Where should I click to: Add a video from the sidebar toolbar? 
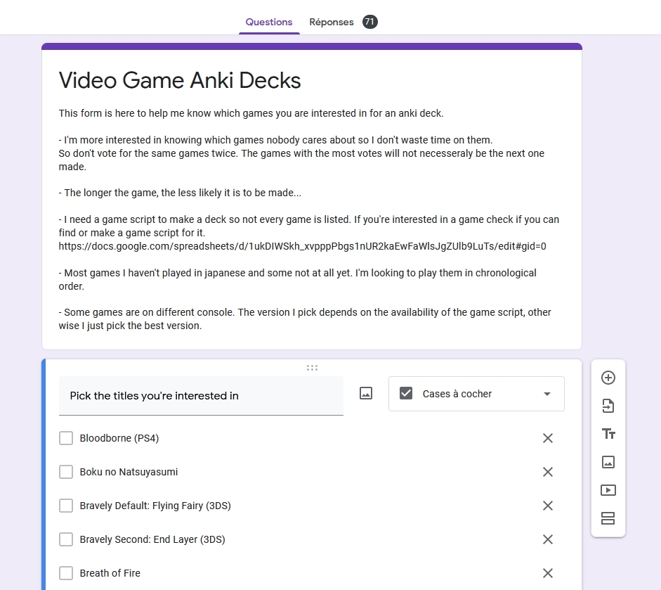608,490
